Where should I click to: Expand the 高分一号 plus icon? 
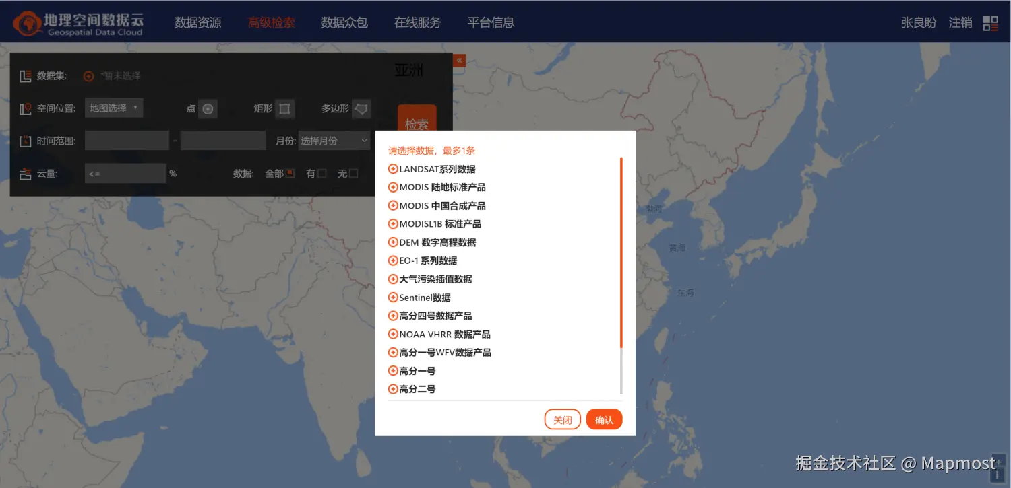(393, 371)
